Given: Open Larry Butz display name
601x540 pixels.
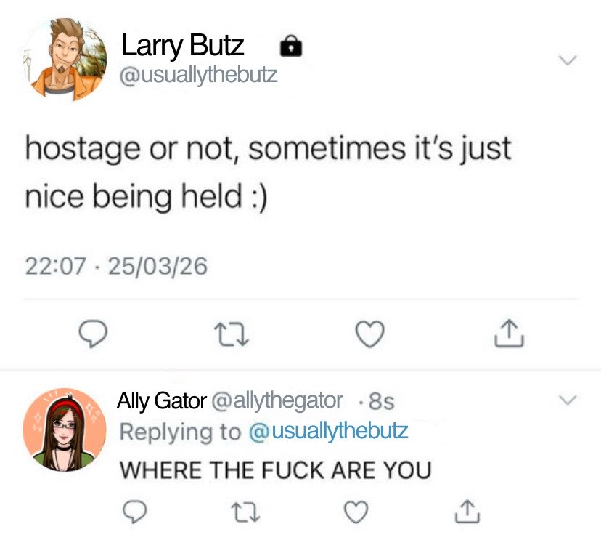Looking at the screenshot, I should click(182, 46).
